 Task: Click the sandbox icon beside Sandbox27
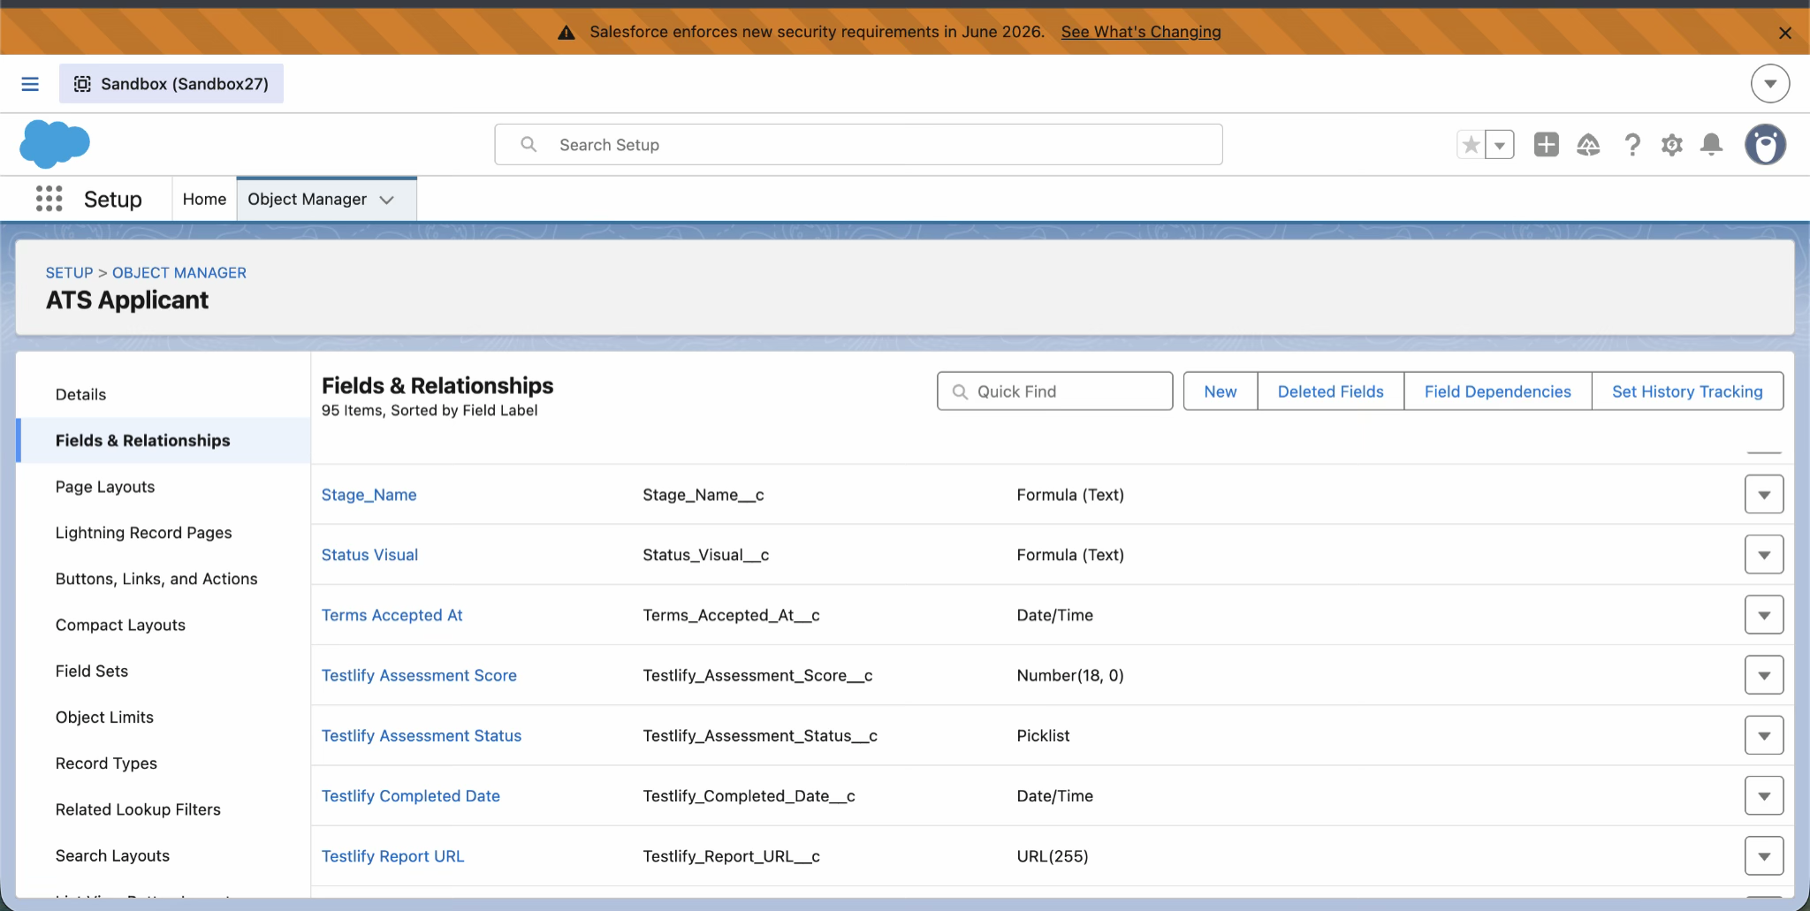[82, 84]
